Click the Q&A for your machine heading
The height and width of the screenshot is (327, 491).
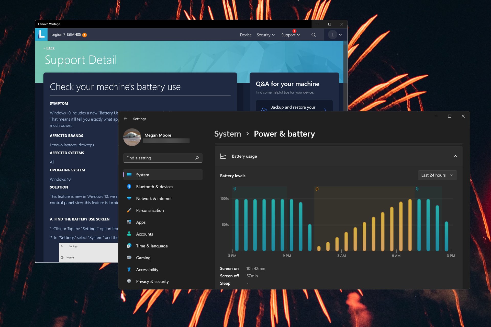288,84
